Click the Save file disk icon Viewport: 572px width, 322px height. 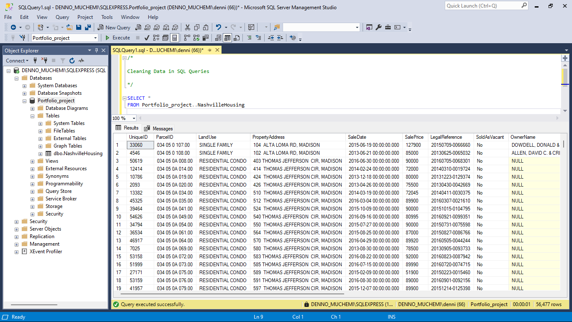pos(79,27)
